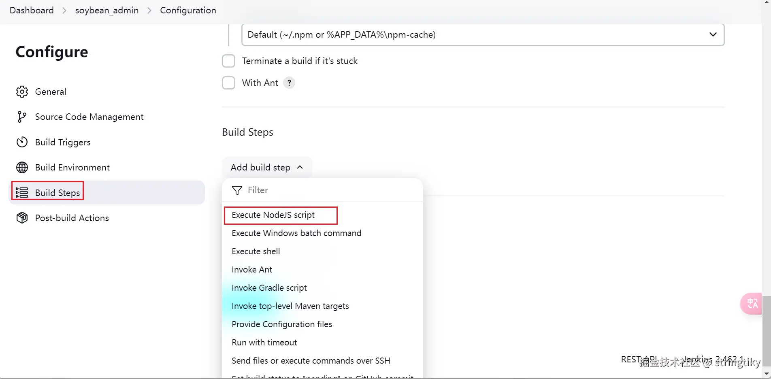Image resolution: width=771 pixels, height=379 pixels.
Task: Click the Build Steps list icon
Action: [x=22, y=193]
